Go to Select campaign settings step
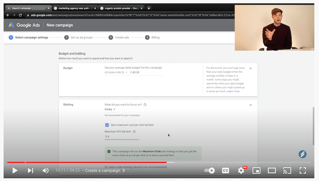Screen dimensions: 319x181 pos(28,37)
